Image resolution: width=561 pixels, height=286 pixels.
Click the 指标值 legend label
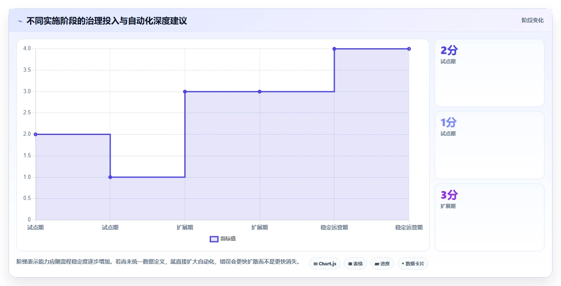pos(228,239)
